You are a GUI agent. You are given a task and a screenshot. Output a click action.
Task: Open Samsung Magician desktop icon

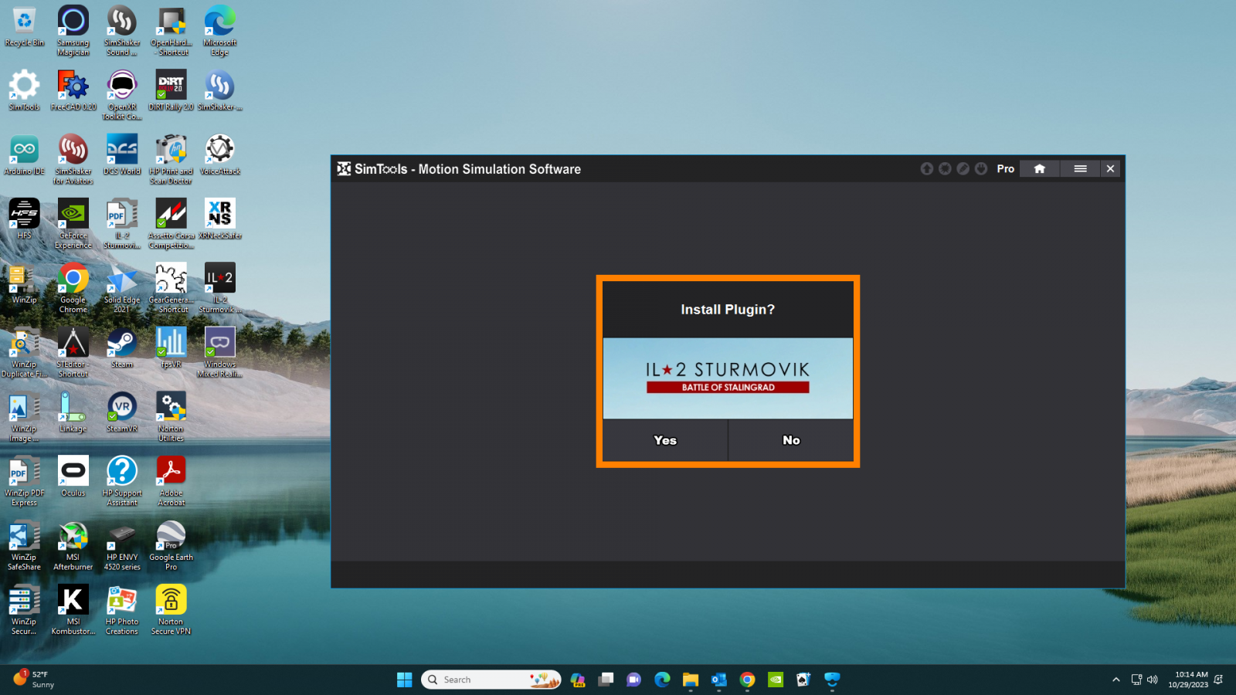(x=73, y=31)
